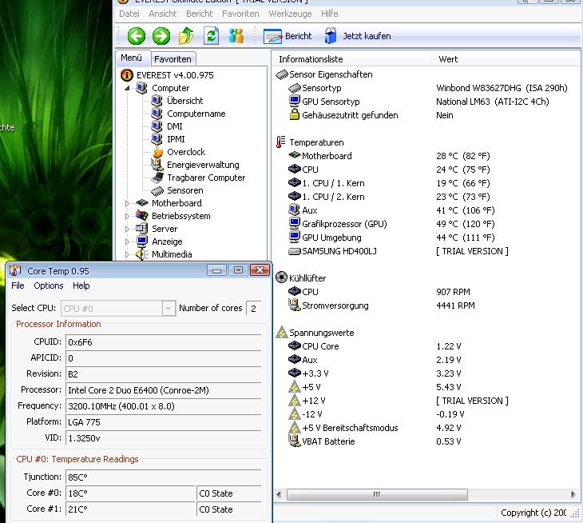The width and height of the screenshot is (583, 523).
Task: Expand the Motherboard tree node
Action: (127, 203)
